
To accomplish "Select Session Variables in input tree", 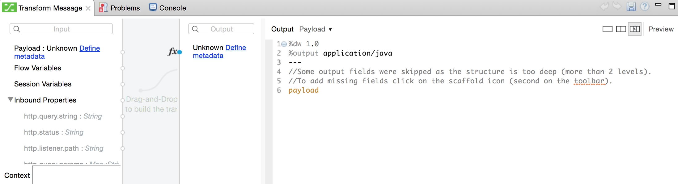I will coord(43,84).
